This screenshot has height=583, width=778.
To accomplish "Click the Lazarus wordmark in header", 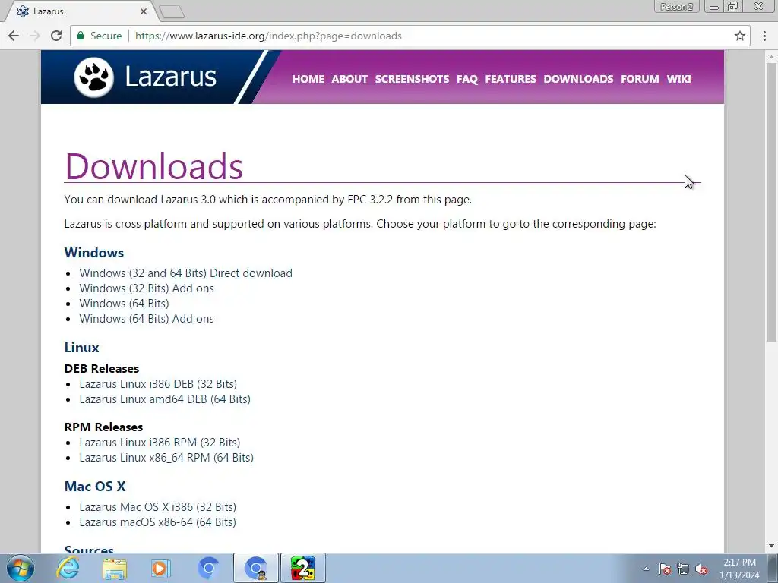I will click(x=170, y=77).
